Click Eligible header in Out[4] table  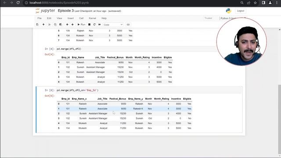pos(168,57)
